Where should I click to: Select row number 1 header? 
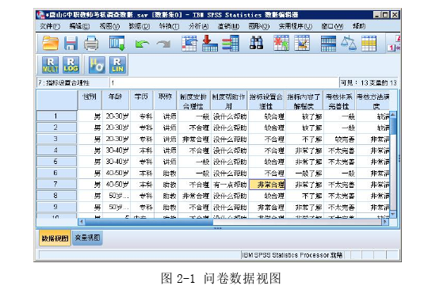pos(56,116)
